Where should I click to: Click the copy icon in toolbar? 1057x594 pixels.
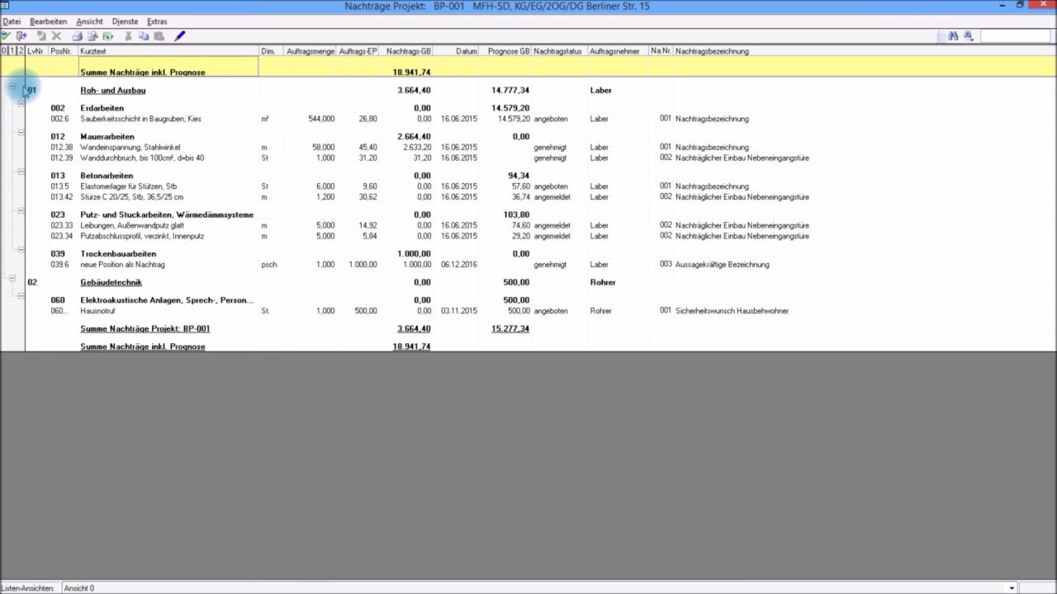(x=144, y=36)
